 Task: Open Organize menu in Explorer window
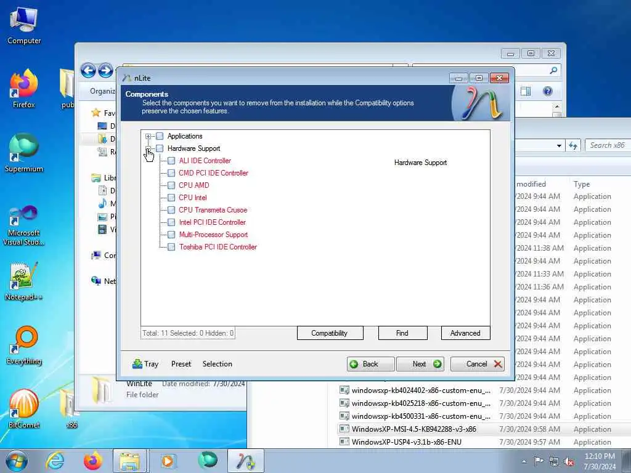(x=103, y=91)
